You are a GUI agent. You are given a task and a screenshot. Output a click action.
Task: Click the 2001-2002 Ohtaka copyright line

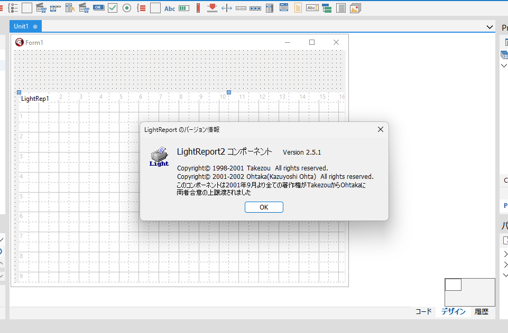pyautogui.click(x=275, y=176)
